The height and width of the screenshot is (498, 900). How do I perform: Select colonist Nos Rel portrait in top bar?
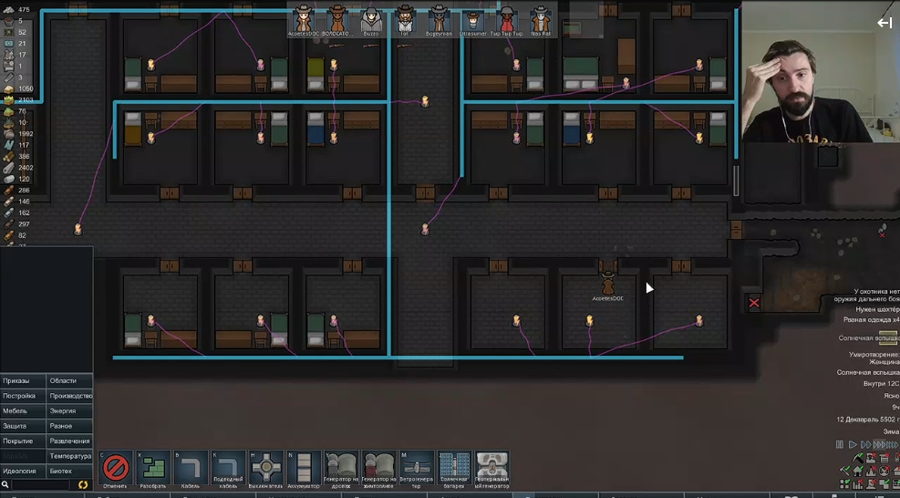(x=540, y=21)
